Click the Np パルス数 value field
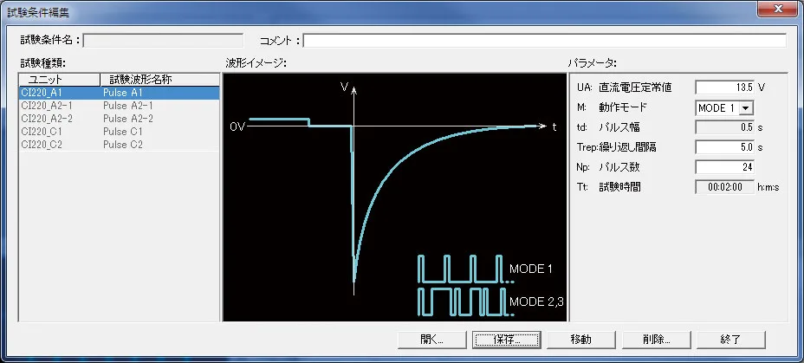Image resolution: width=804 pixels, height=363 pixels. point(725,167)
